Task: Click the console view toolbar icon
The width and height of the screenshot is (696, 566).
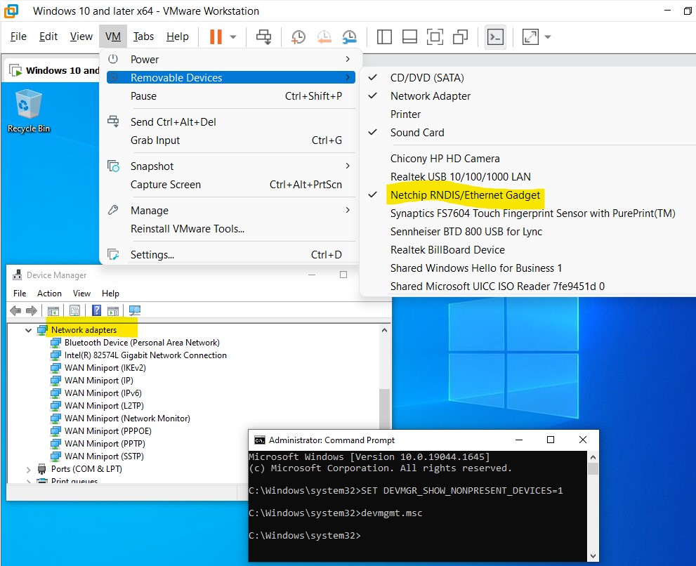Action: click(x=495, y=37)
